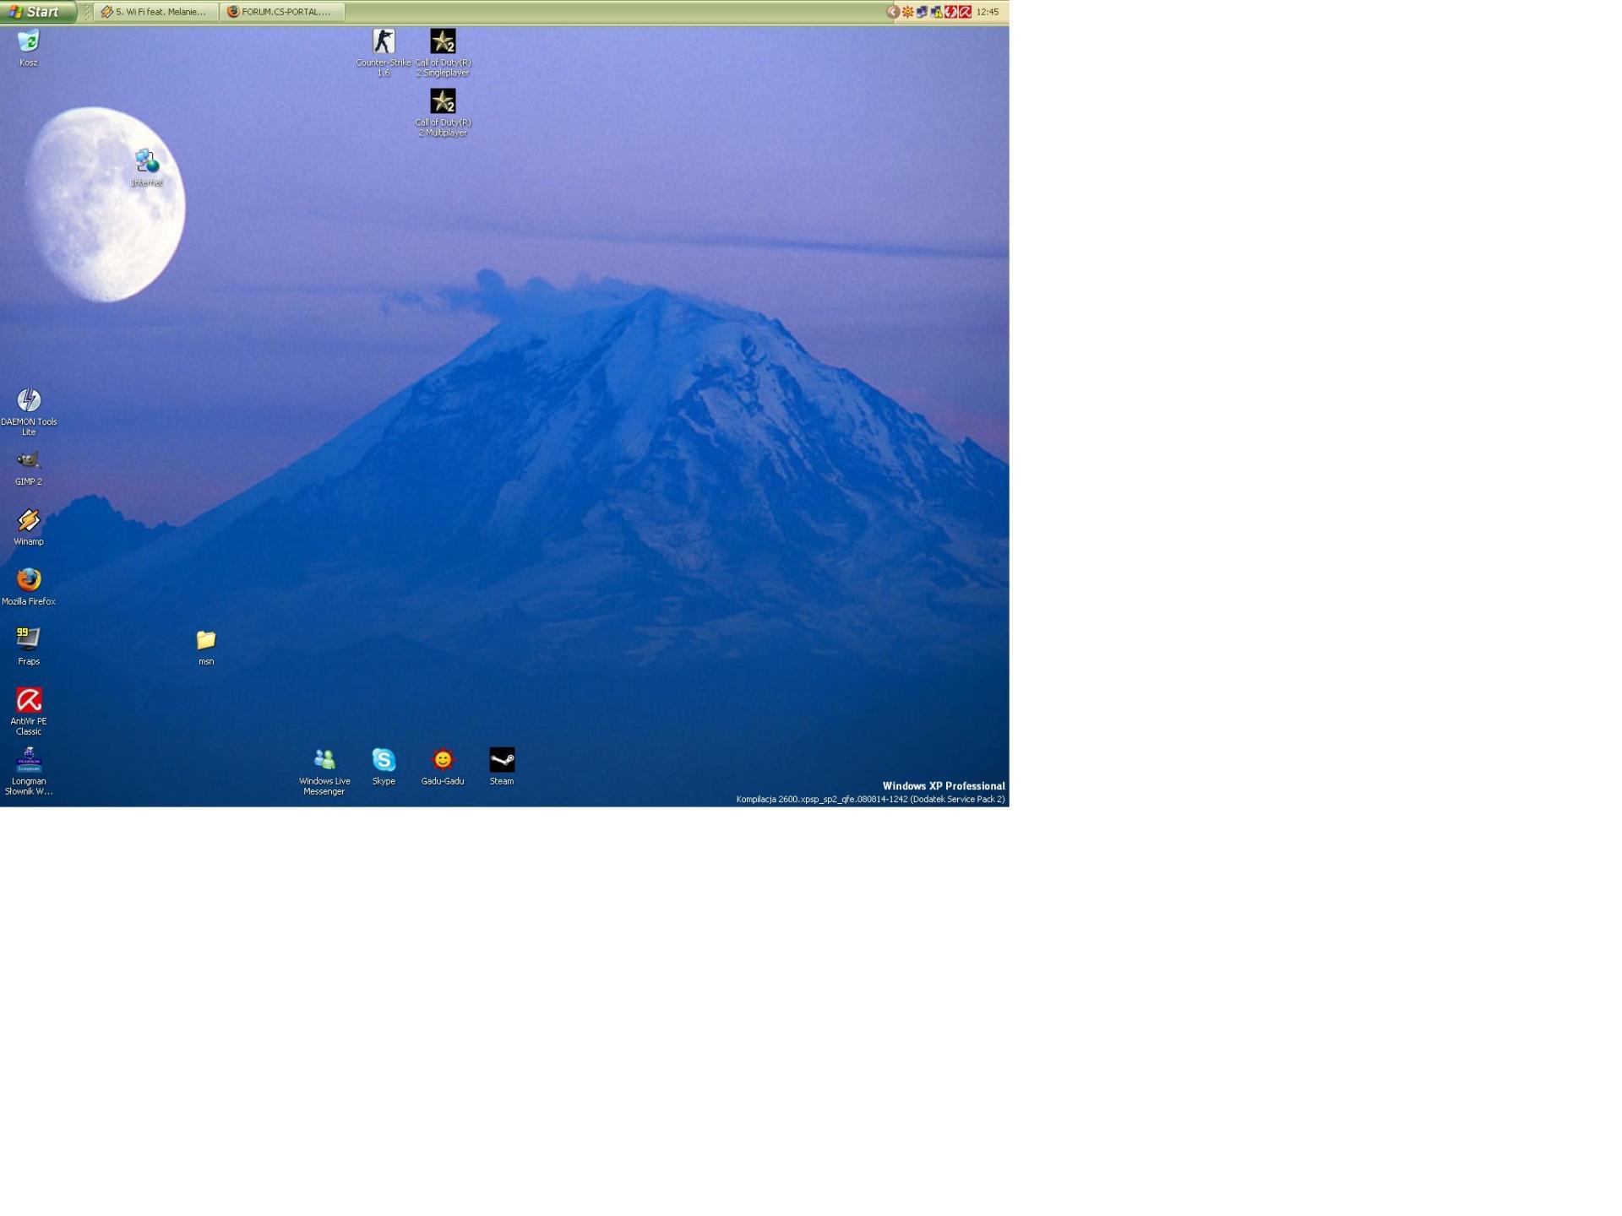This screenshot has height=1216, width=1622.
Task: Click AntiVir update icon in system tray
Action: [951, 12]
